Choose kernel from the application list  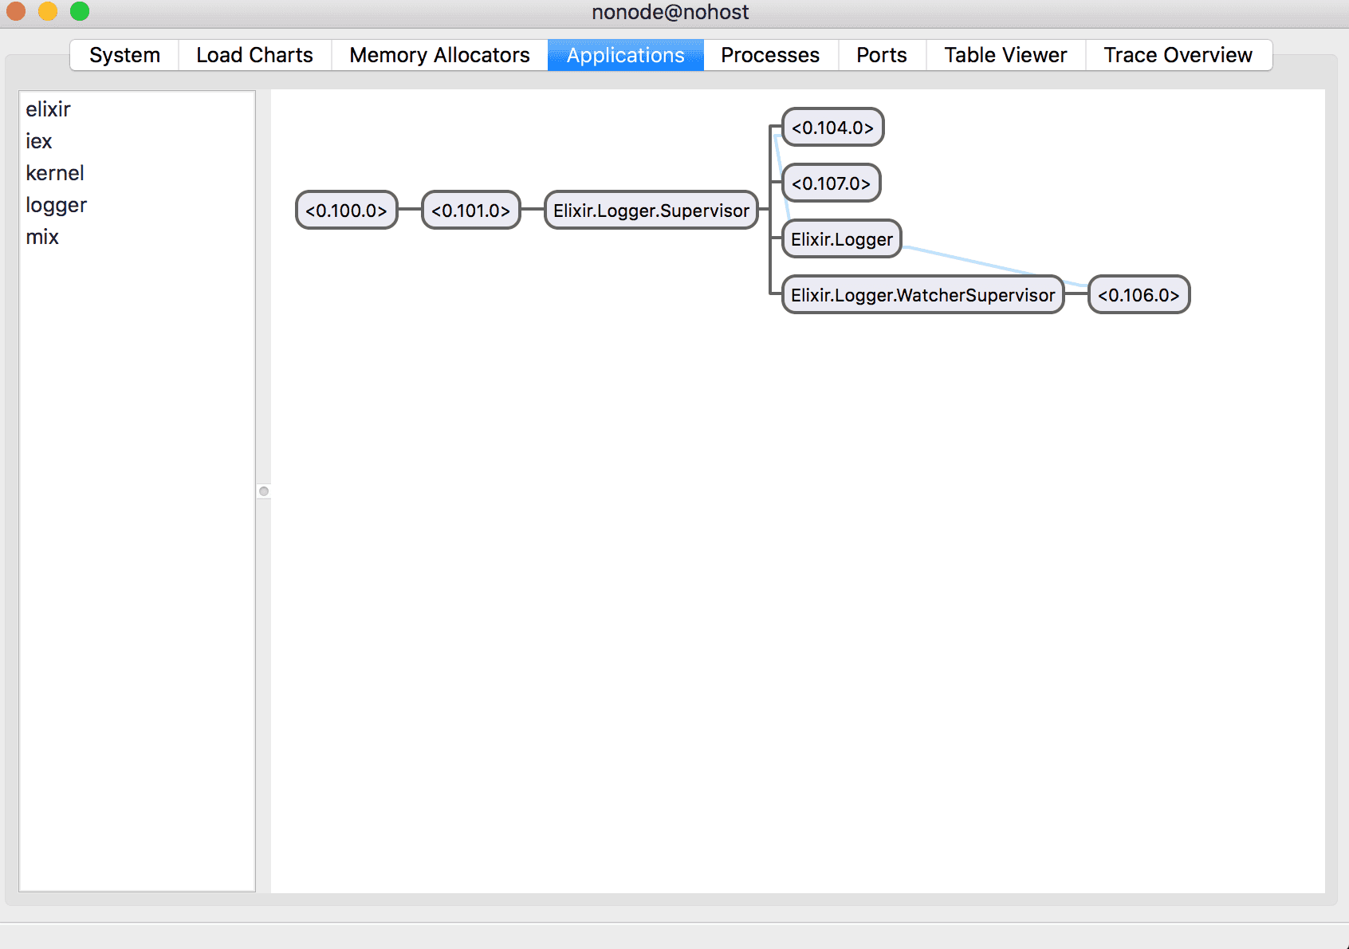coord(54,173)
